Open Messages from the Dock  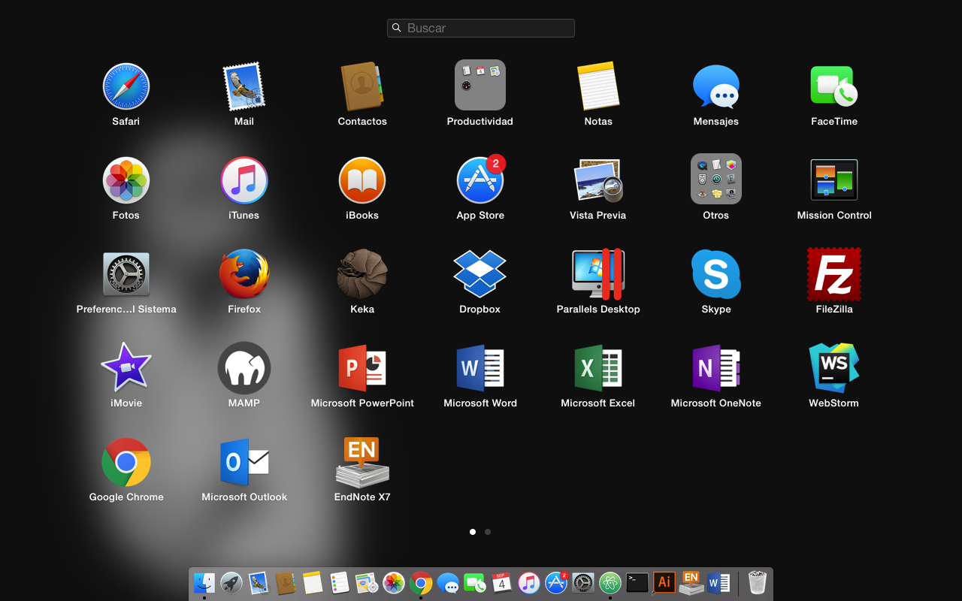pos(448,583)
